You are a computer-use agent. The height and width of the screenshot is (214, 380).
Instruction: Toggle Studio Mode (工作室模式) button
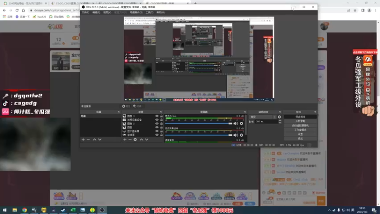click(300, 130)
